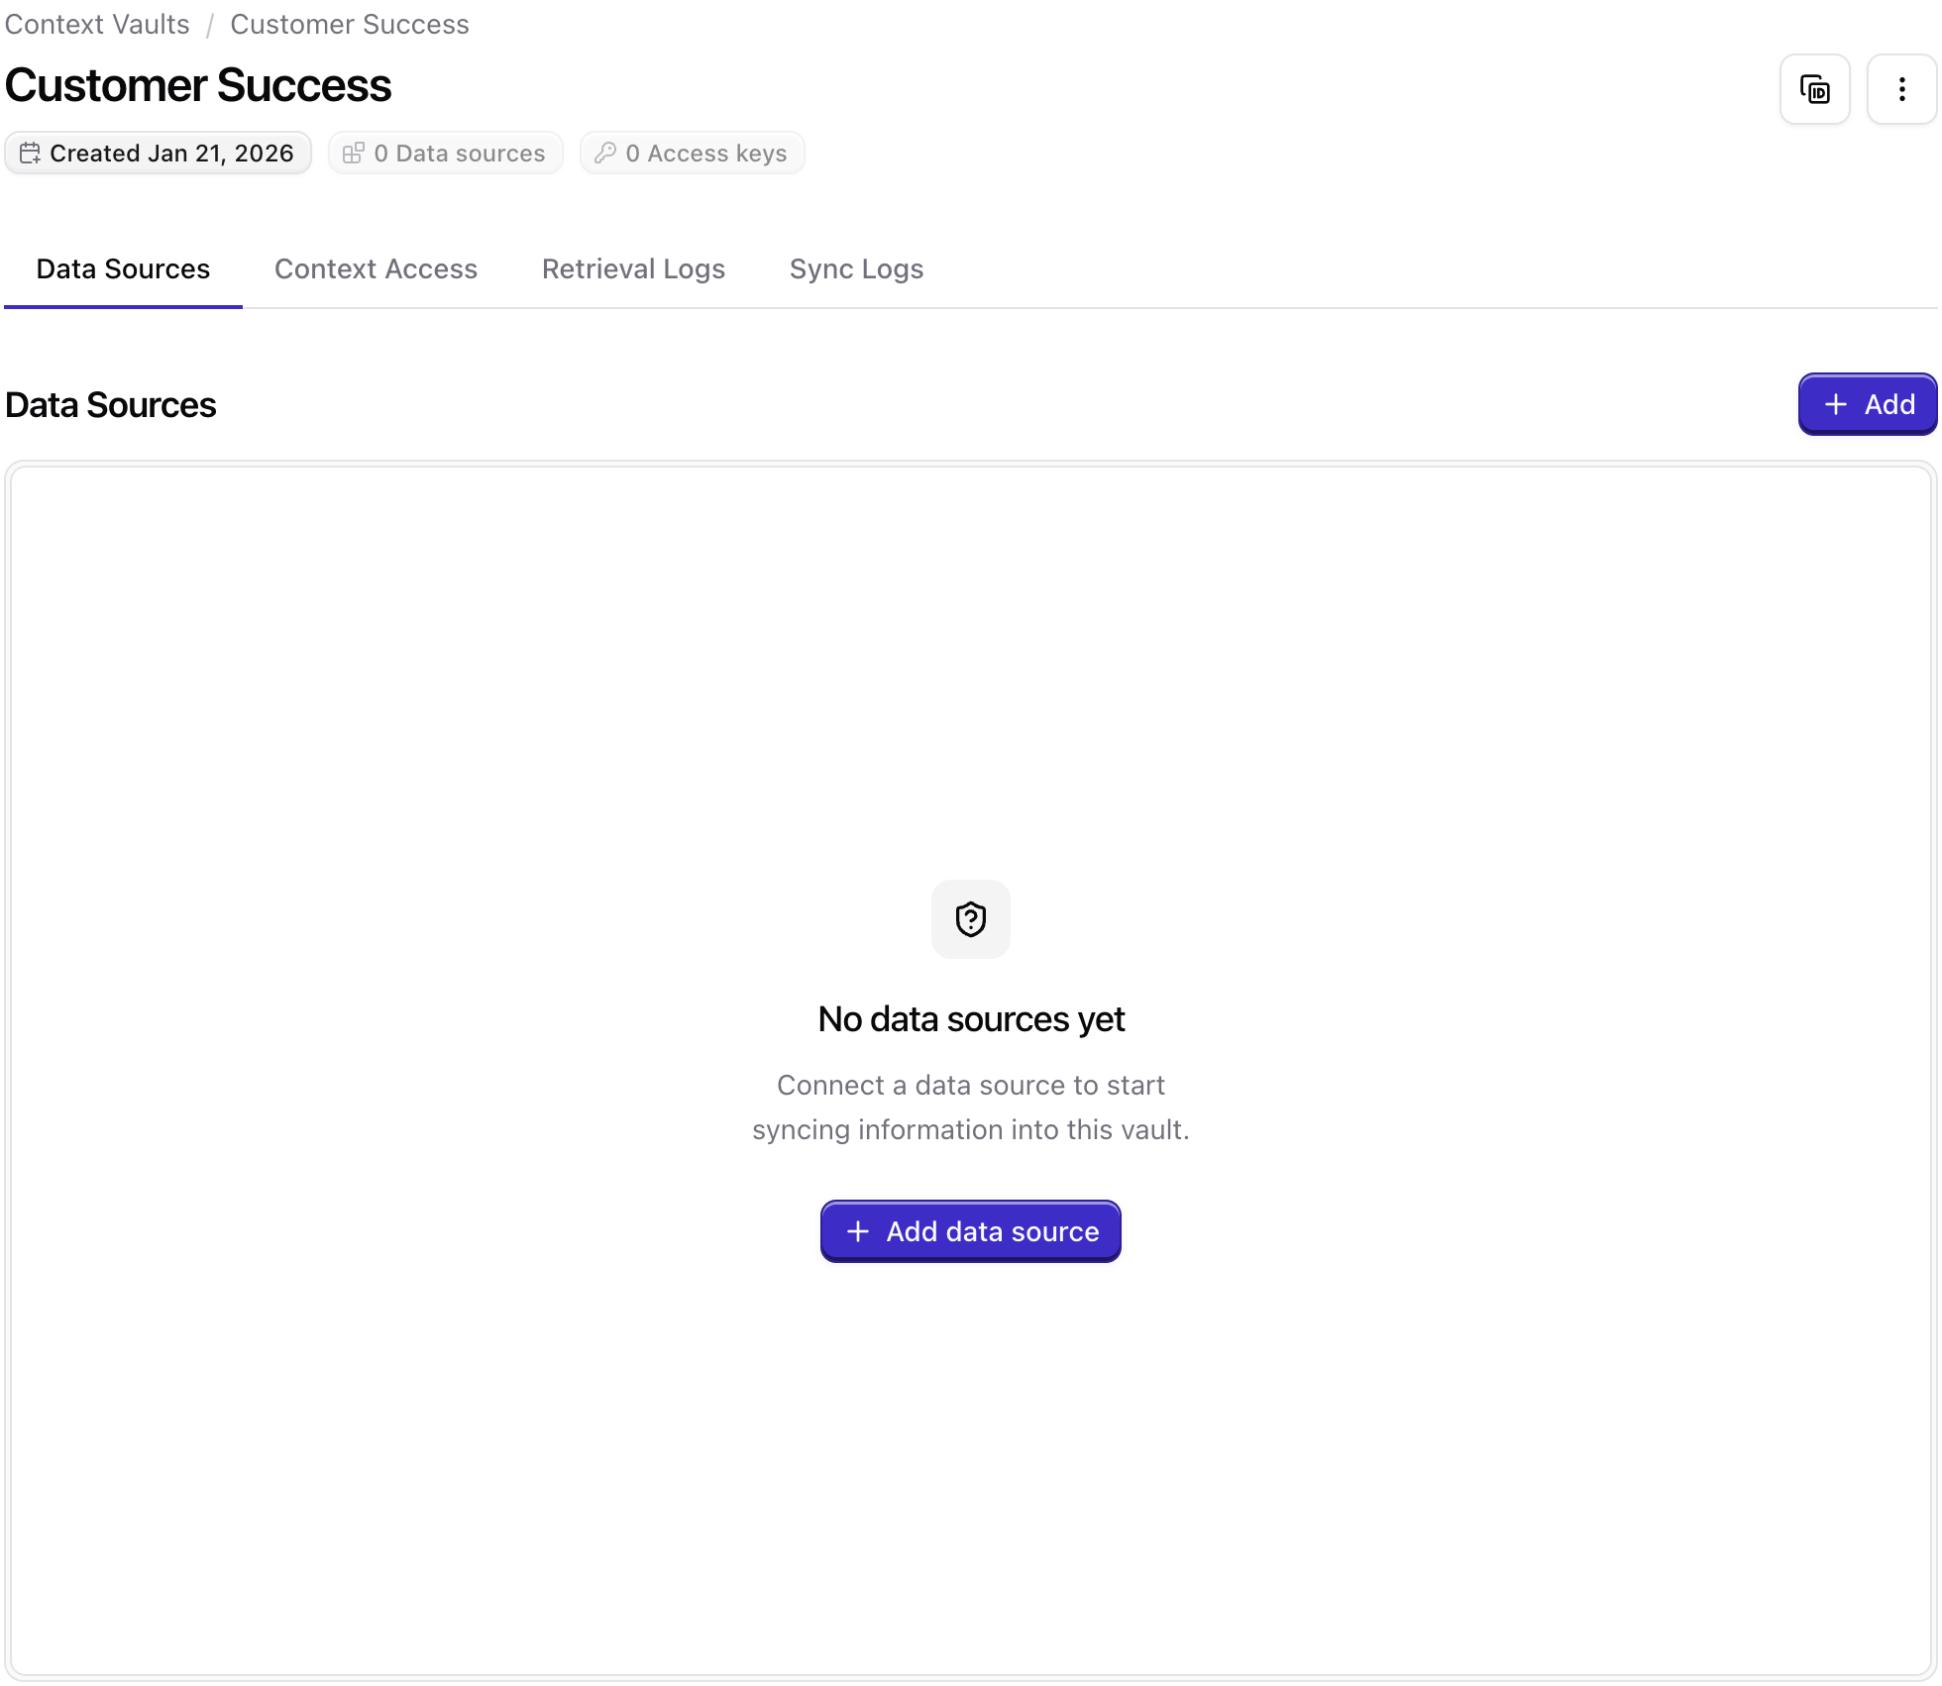1942x1686 pixels.
Task: Click the 0 Data sources badge
Action: (445, 153)
